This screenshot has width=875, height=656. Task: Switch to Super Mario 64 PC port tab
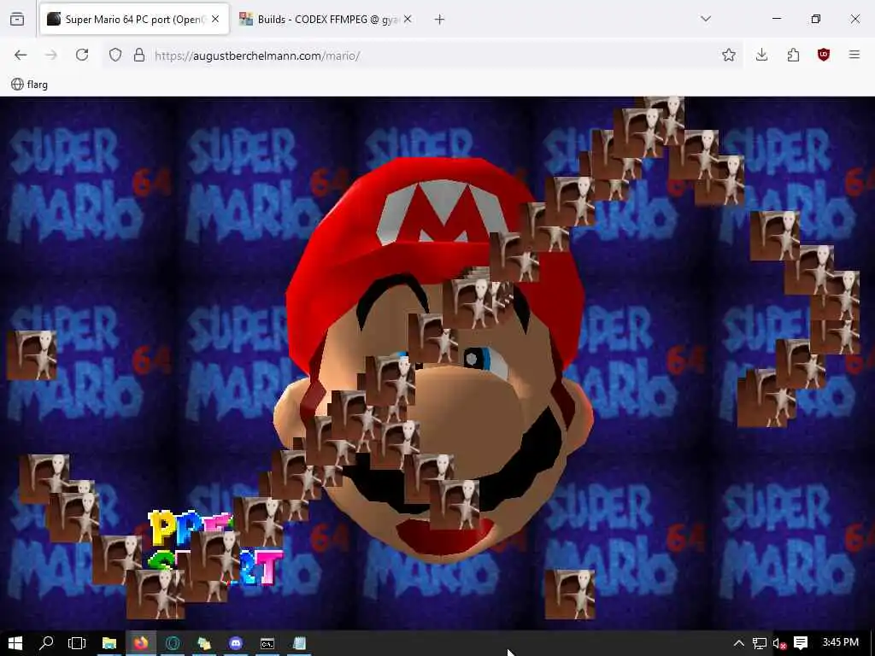[x=134, y=19]
